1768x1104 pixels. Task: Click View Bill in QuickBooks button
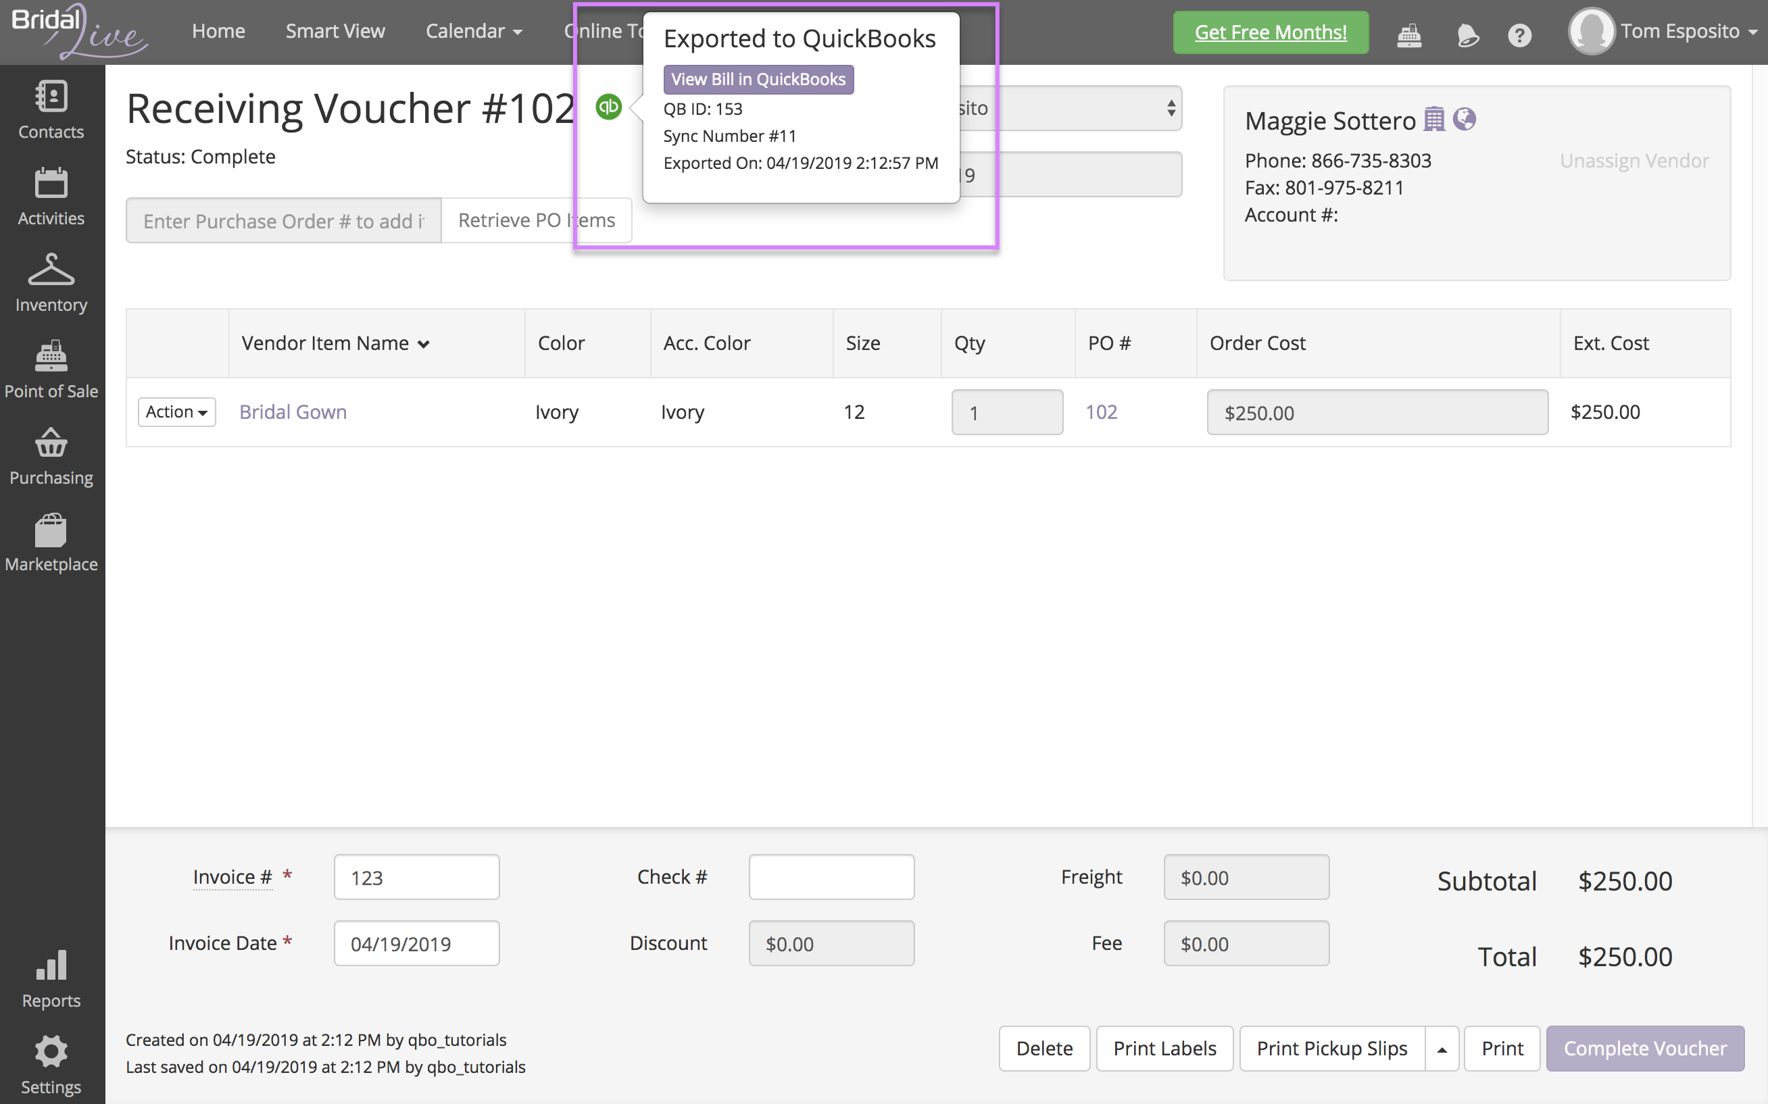(758, 79)
